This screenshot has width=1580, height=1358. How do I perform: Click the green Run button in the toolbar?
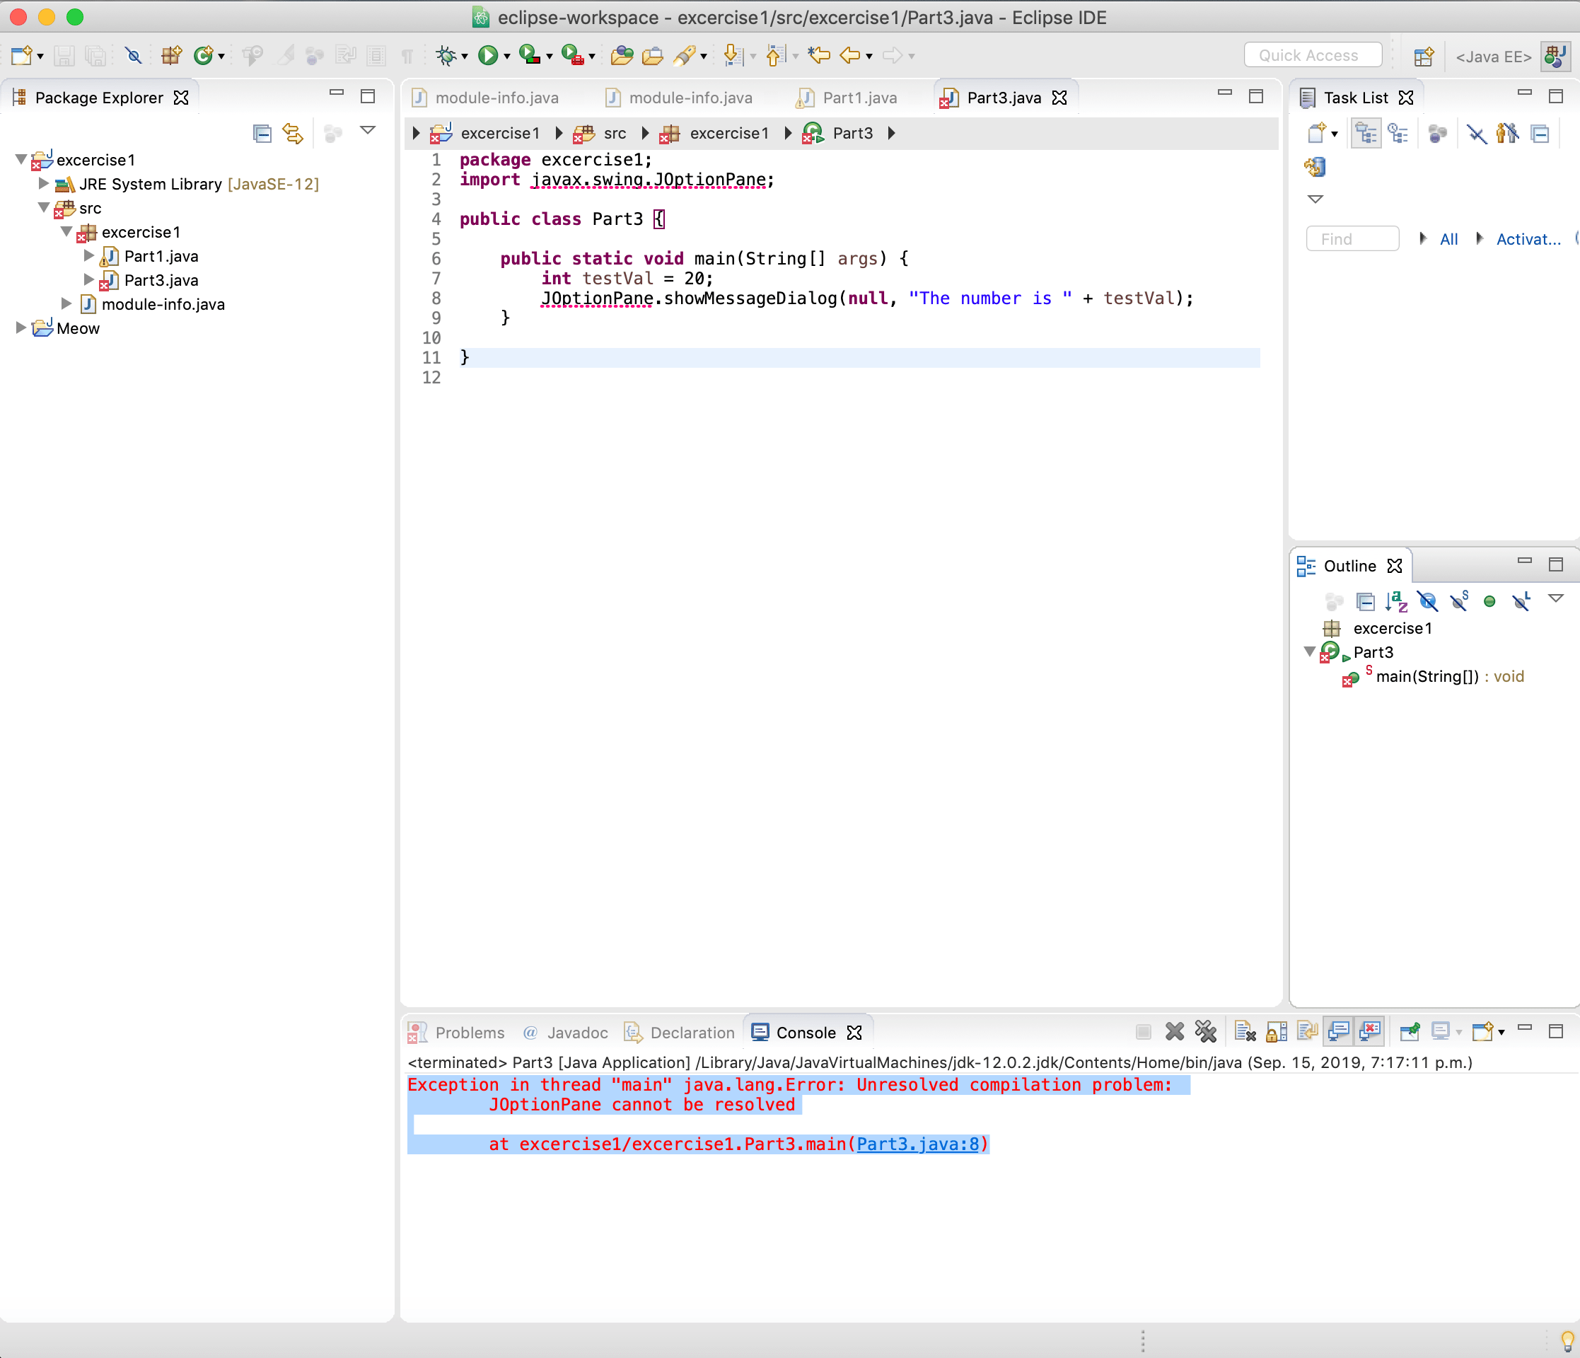coord(487,56)
